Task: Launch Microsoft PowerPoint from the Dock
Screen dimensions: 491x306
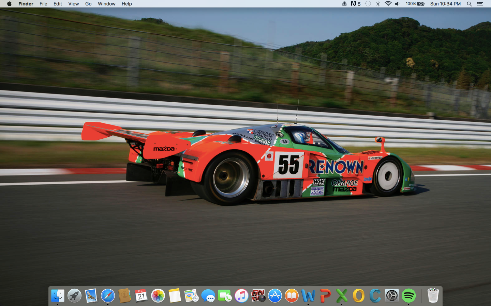Action: coord(325,296)
